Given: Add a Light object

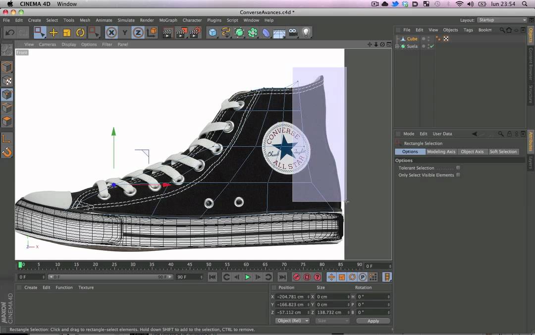Looking at the screenshot, I should (307, 33).
